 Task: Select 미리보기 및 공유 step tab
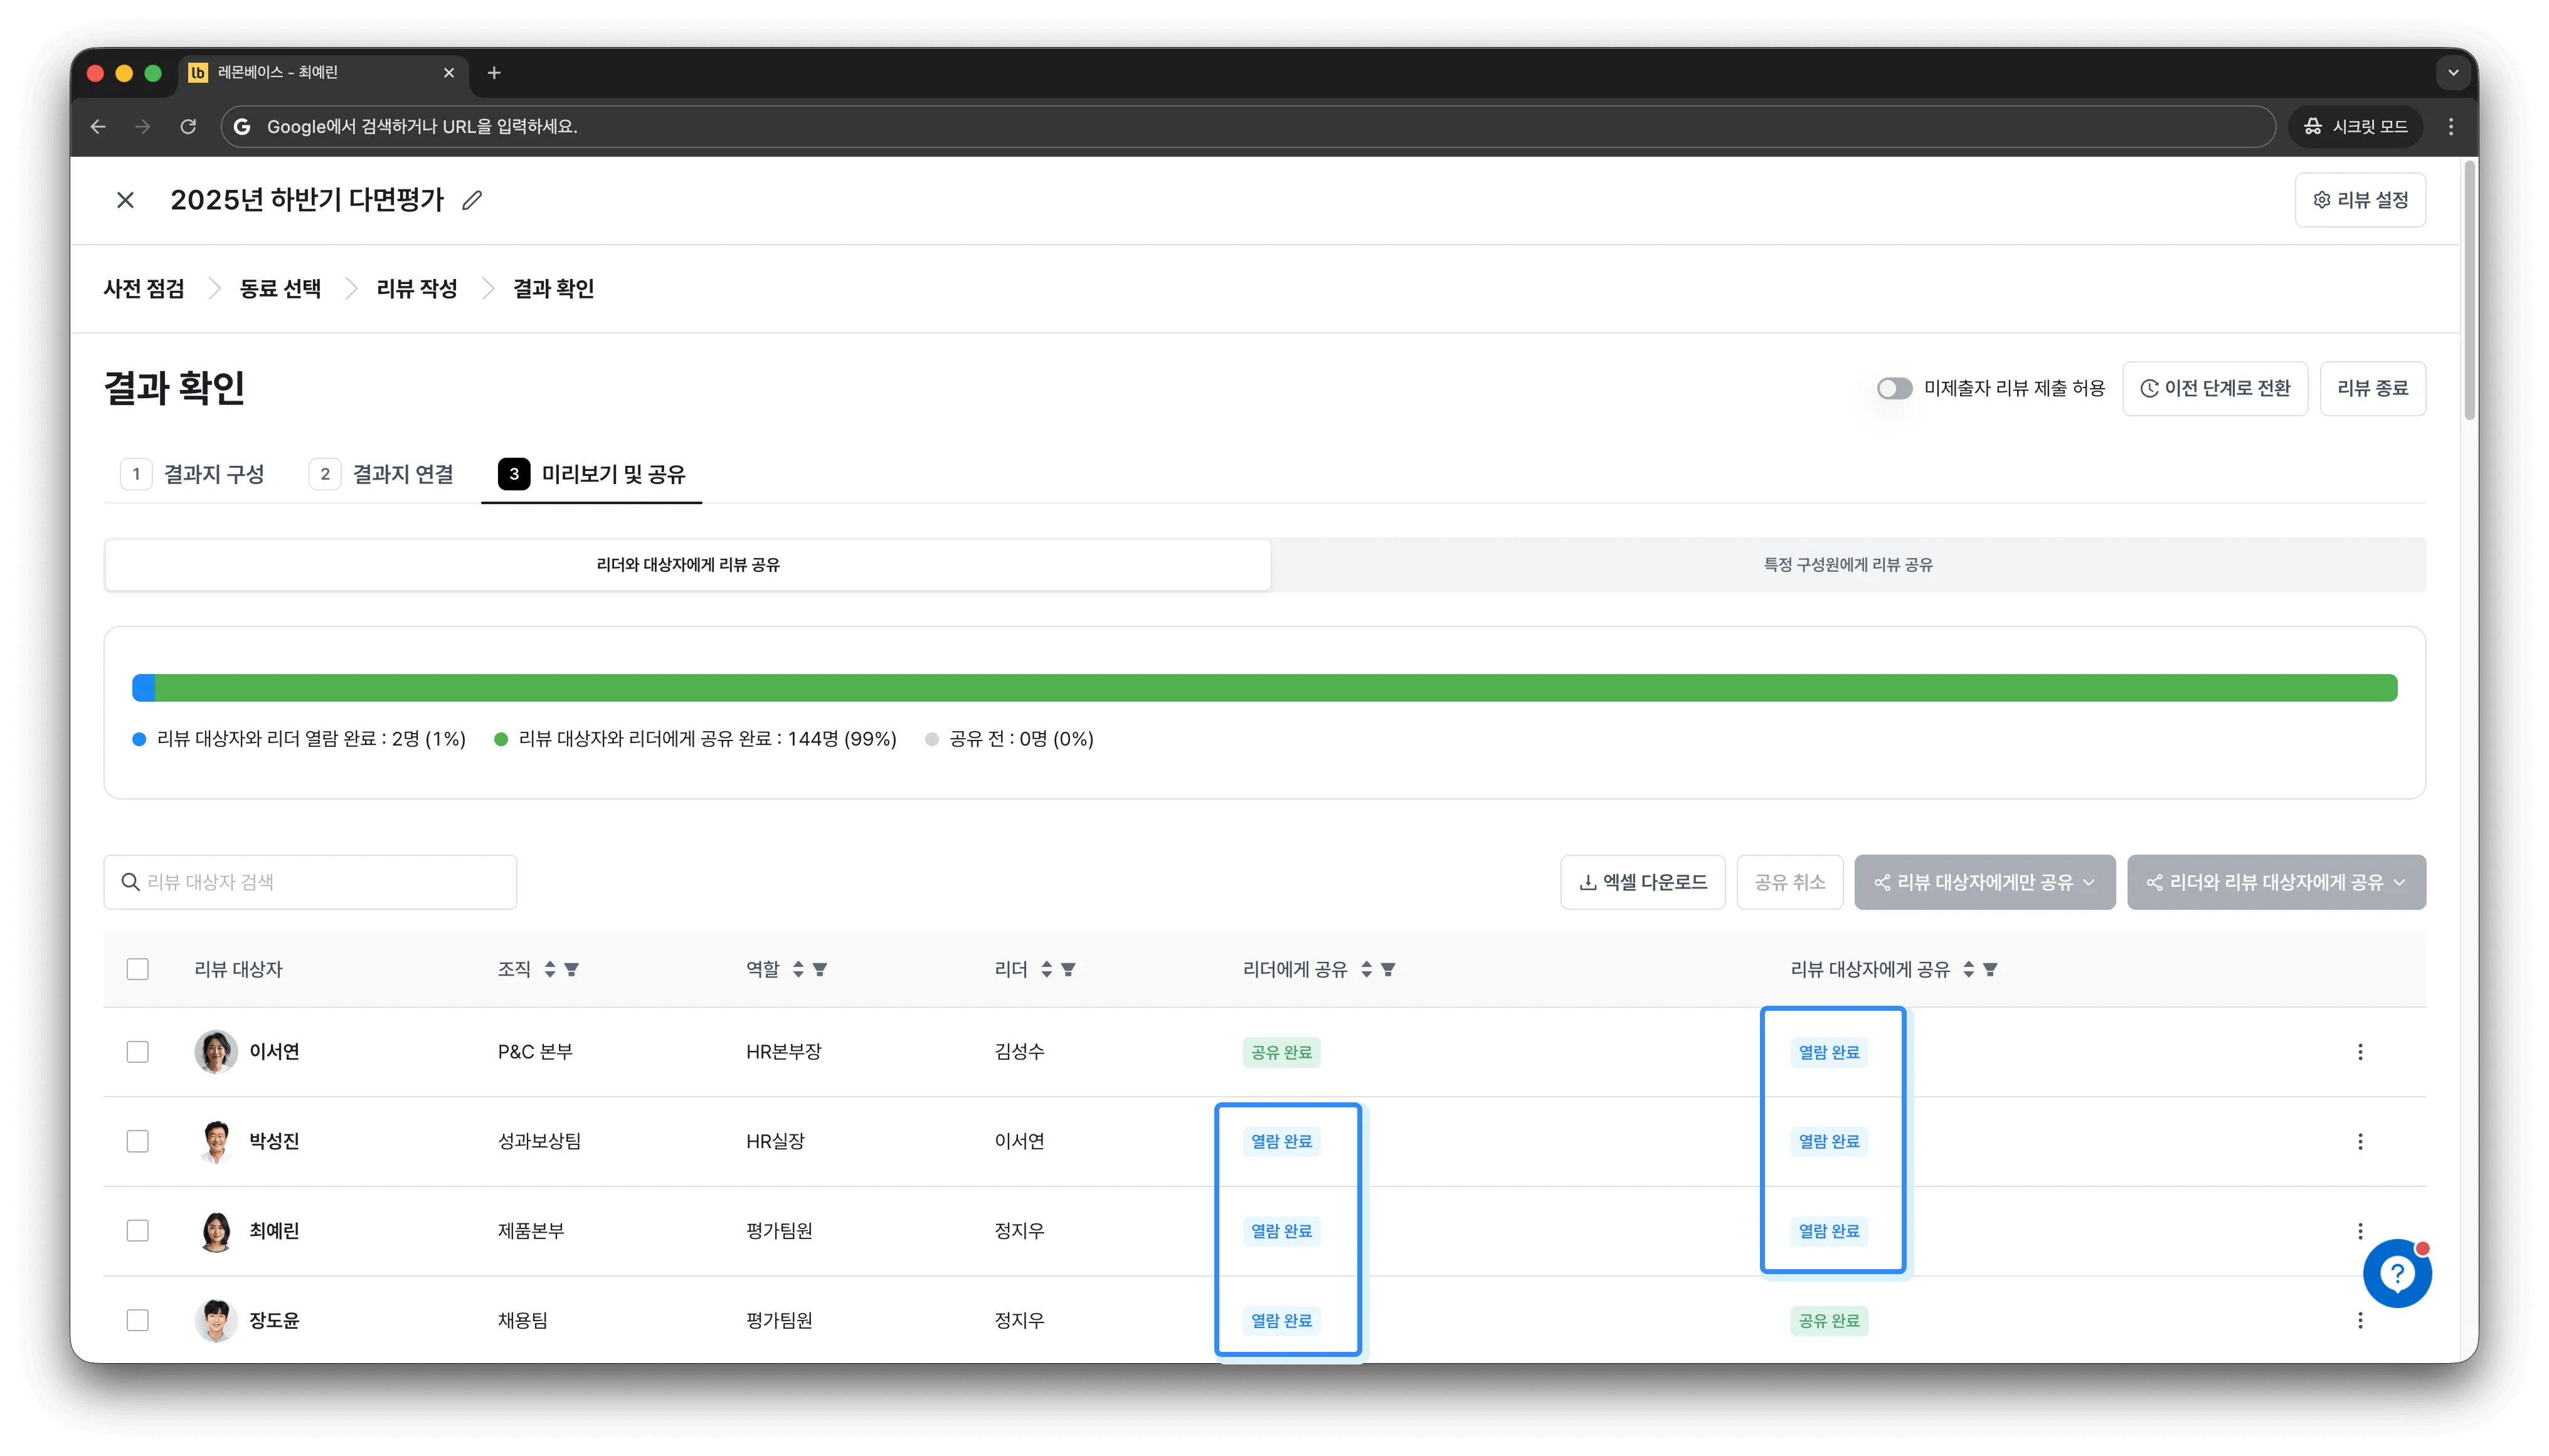pyautogui.click(x=592, y=474)
